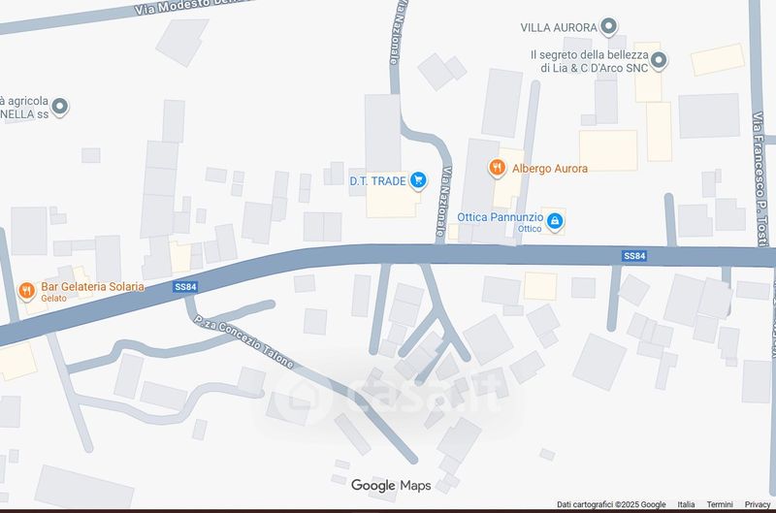776x513 pixels.
Task: Click the P.za Concezio Talone street label
Action: 243,341
